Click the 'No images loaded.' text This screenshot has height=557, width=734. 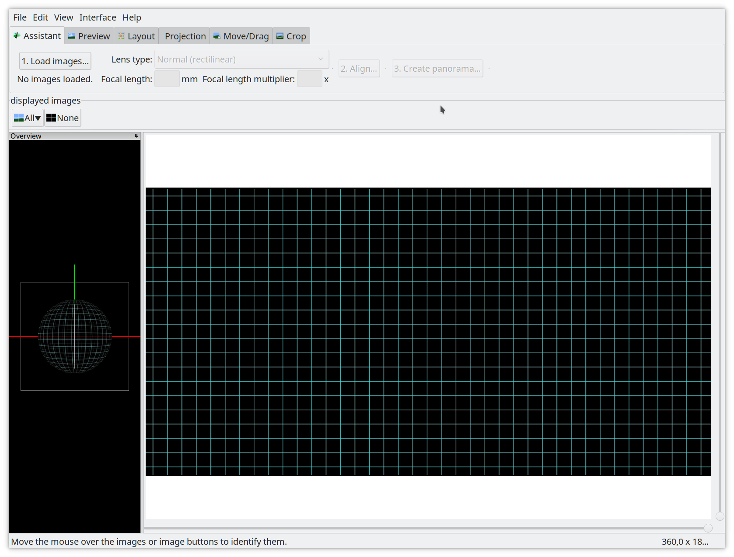click(55, 79)
